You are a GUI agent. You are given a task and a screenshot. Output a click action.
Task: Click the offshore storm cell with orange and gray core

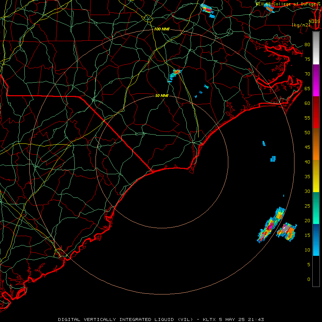click(x=287, y=231)
